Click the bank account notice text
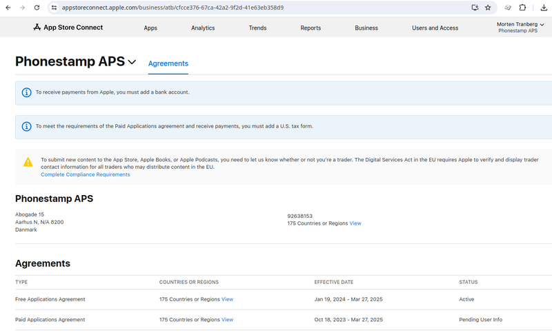Screen dimensions: 552x333 click(112, 92)
